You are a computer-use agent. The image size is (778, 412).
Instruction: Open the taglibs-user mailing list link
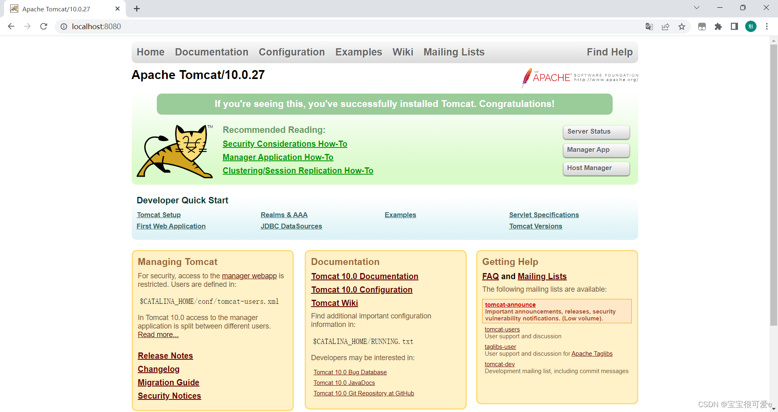pos(500,347)
